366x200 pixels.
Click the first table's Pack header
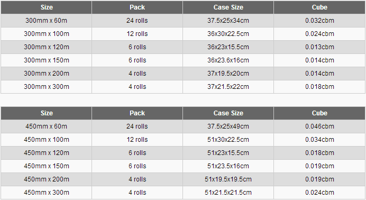click(138, 7)
